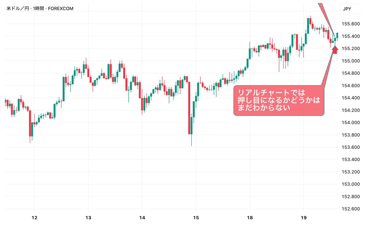The width and height of the screenshot is (367, 227).
Task: Select date 15 on the time axis
Action: 196,218
